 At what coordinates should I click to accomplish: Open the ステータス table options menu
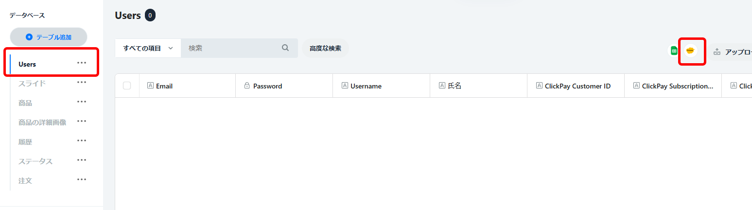(x=82, y=160)
